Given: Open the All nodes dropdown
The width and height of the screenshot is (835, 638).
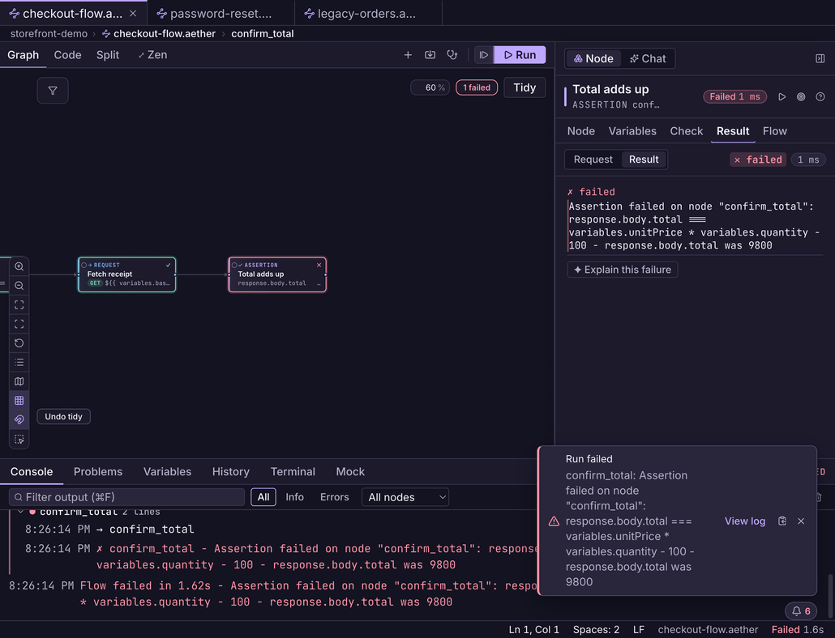Looking at the screenshot, I should [405, 497].
